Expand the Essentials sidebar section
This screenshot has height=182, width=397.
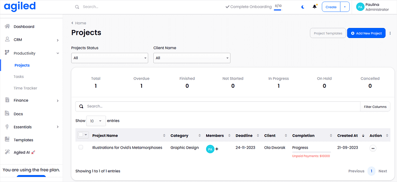click(58, 127)
